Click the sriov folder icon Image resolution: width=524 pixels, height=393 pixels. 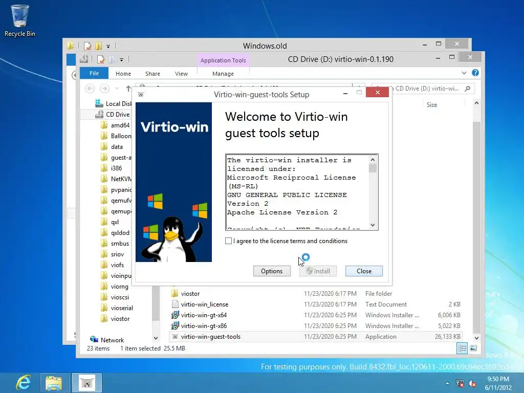click(x=104, y=254)
